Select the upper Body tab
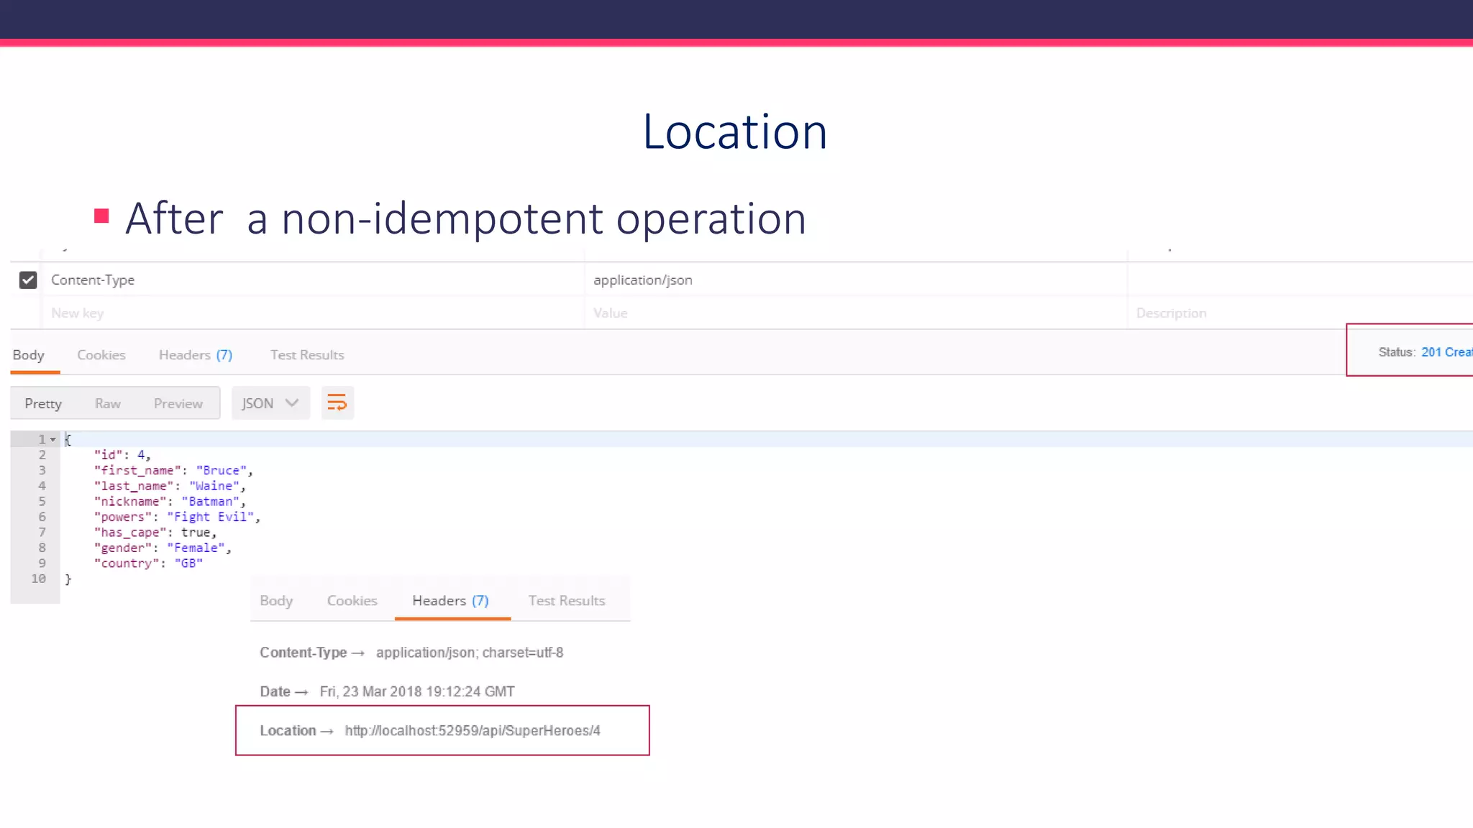The image size is (1473, 828). point(29,355)
